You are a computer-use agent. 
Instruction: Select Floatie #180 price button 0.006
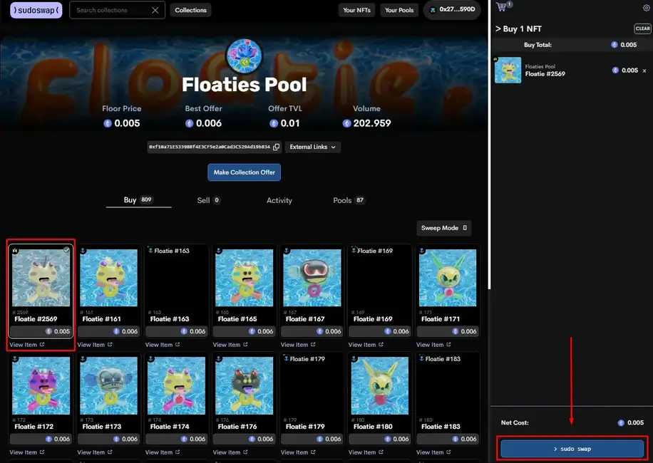[x=380, y=439]
